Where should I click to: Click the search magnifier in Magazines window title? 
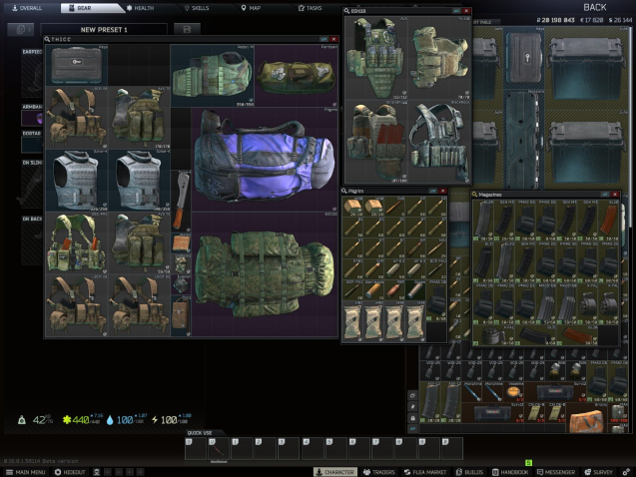point(474,195)
